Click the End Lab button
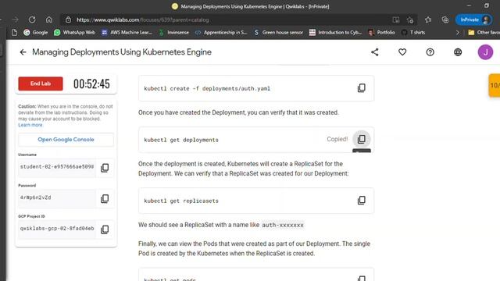Screen dimensions: 500x281 coord(41,84)
